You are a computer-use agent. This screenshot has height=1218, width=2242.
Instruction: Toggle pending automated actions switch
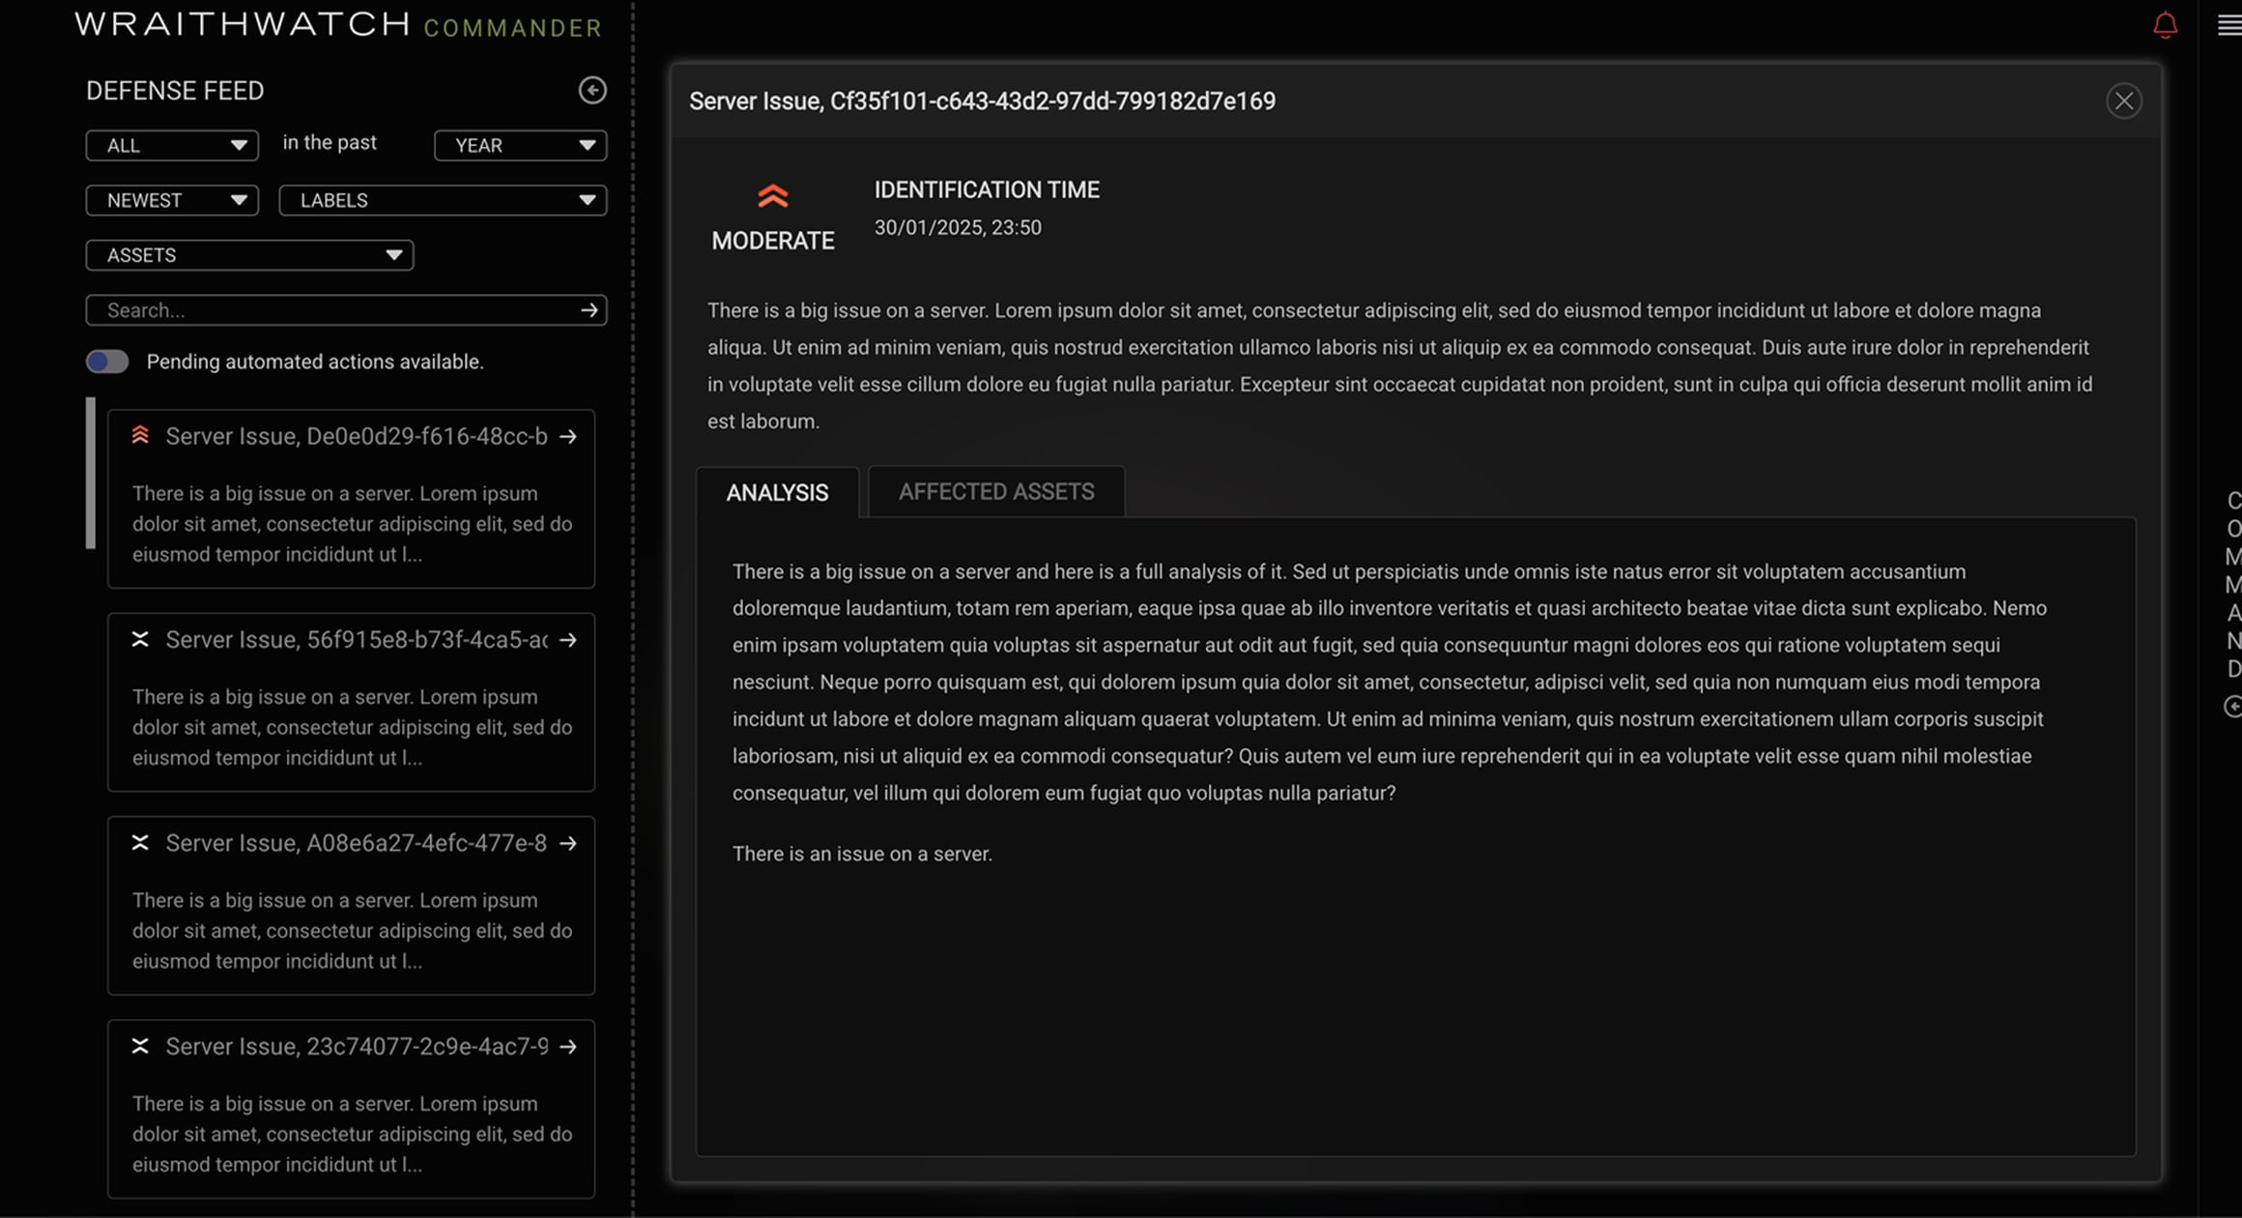coord(107,362)
